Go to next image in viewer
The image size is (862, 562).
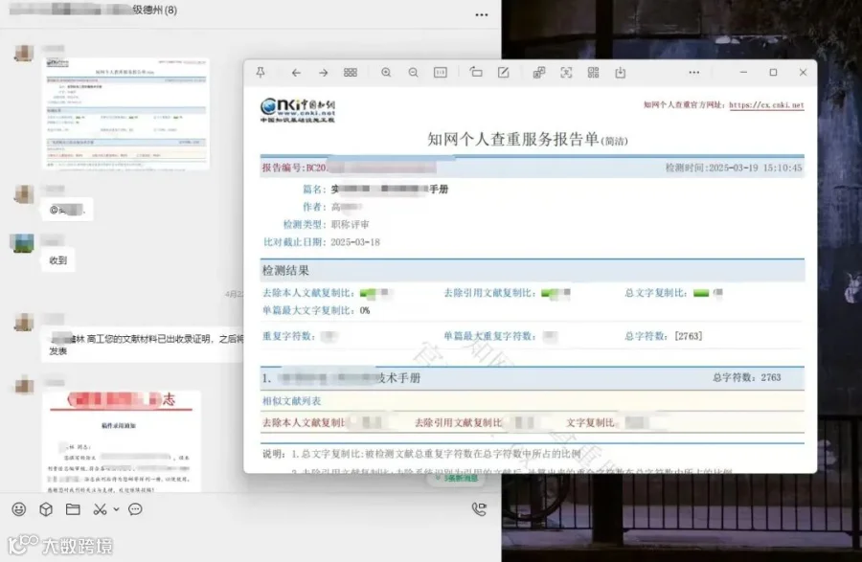click(324, 73)
